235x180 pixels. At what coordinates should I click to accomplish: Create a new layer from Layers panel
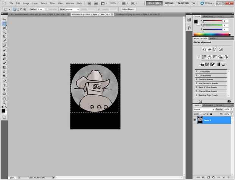223,177
